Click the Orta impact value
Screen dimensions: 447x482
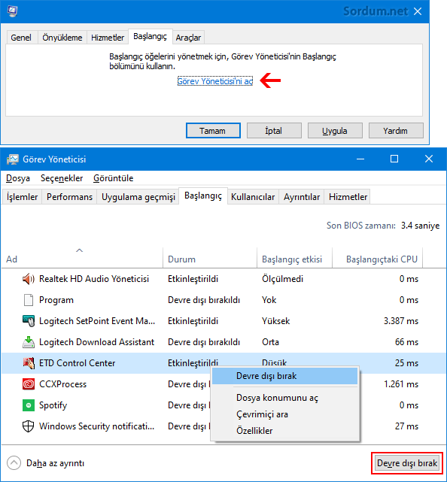click(270, 342)
